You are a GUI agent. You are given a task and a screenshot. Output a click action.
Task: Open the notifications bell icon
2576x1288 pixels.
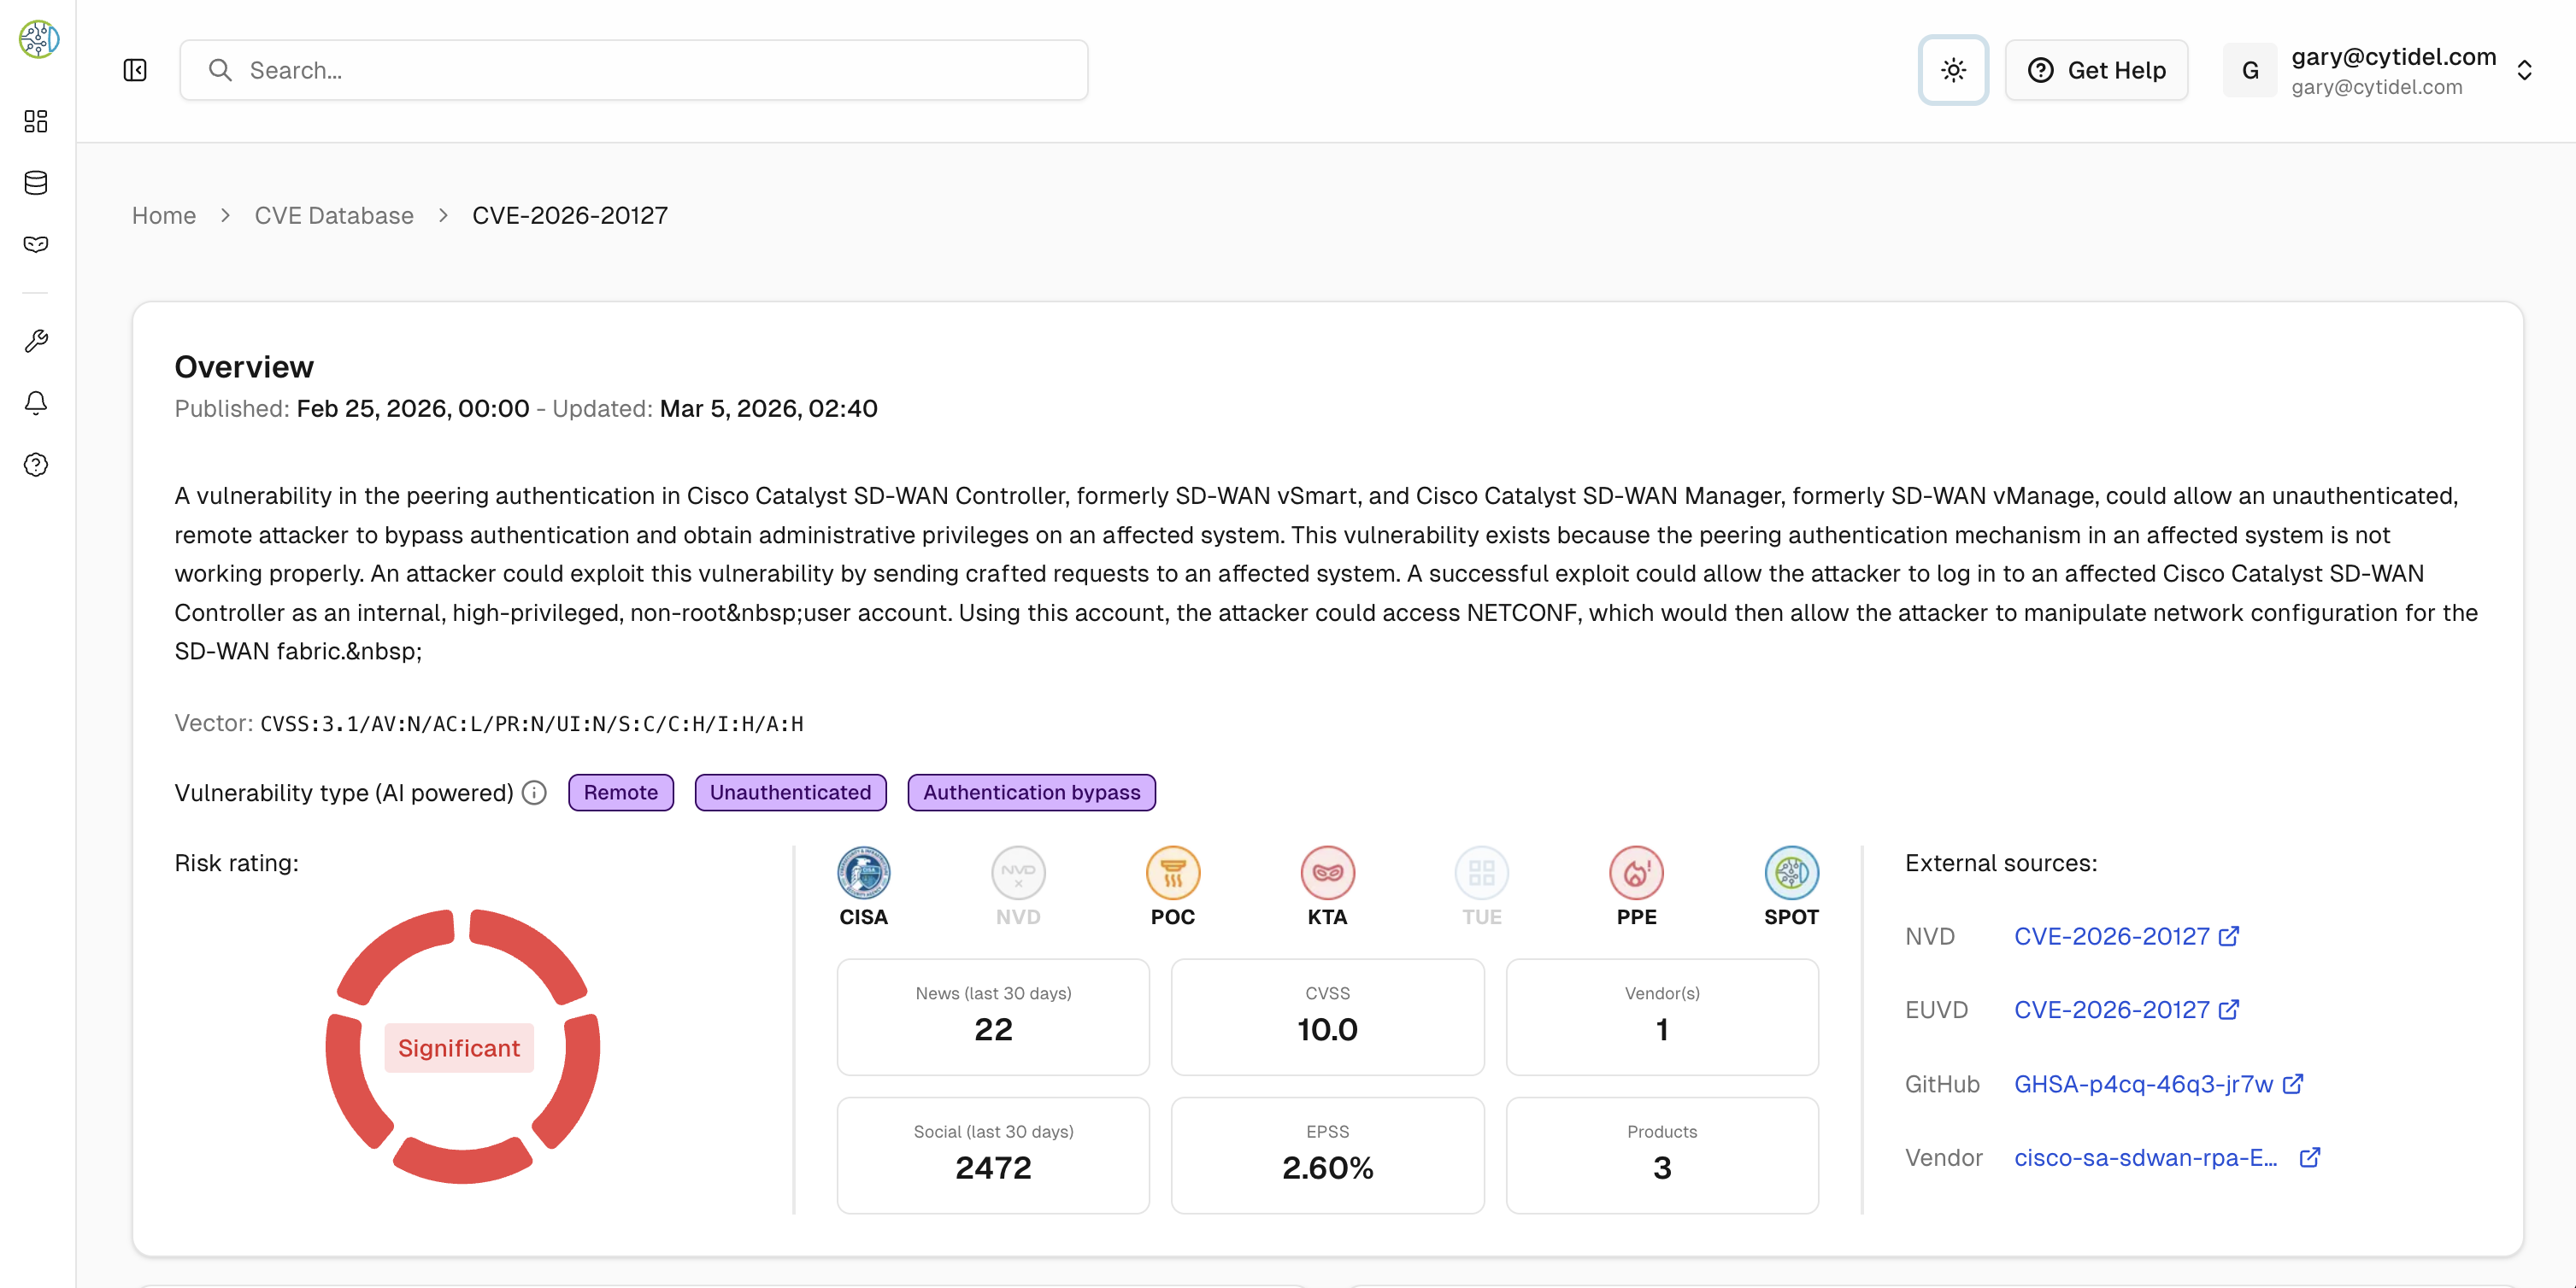36,402
